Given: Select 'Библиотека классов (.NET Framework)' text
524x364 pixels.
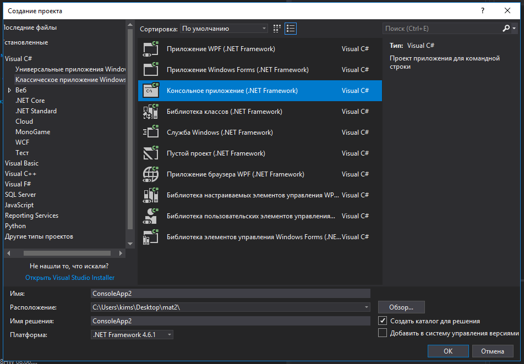Looking at the screenshot, I should click(225, 112).
